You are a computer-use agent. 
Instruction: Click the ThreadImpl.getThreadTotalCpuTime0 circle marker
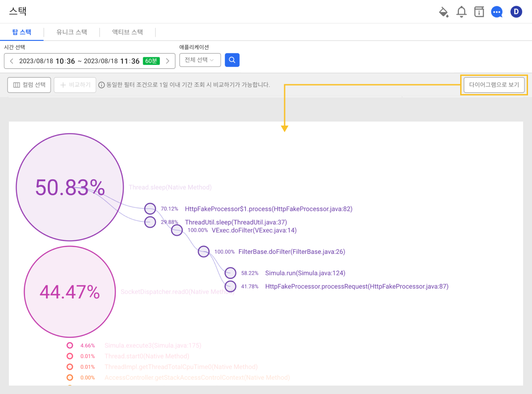[70, 367]
